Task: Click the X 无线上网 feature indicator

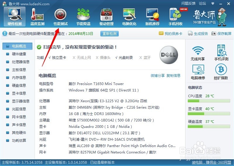Action: tap(82, 57)
